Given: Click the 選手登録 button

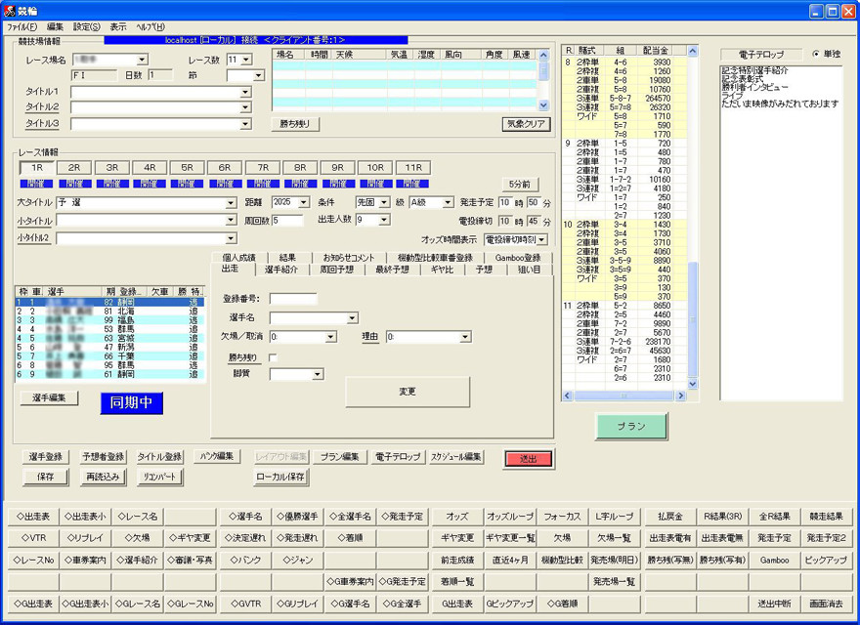Looking at the screenshot, I should pos(46,457).
